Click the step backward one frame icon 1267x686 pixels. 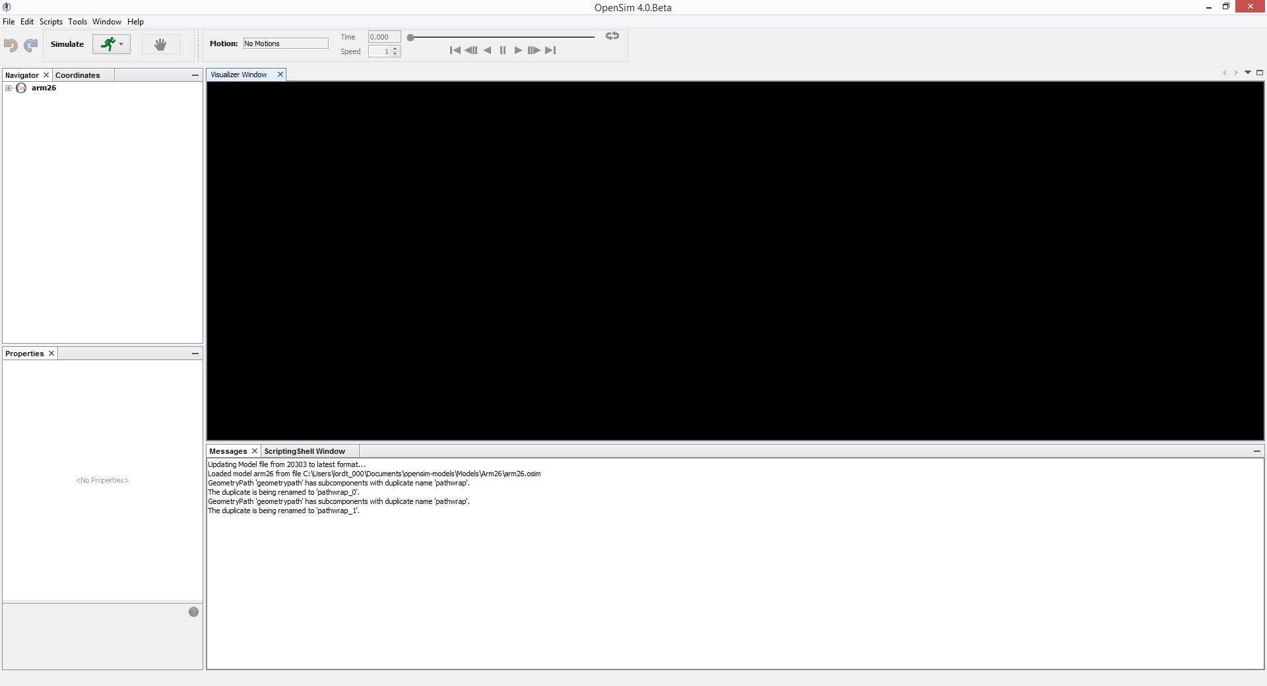click(471, 50)
